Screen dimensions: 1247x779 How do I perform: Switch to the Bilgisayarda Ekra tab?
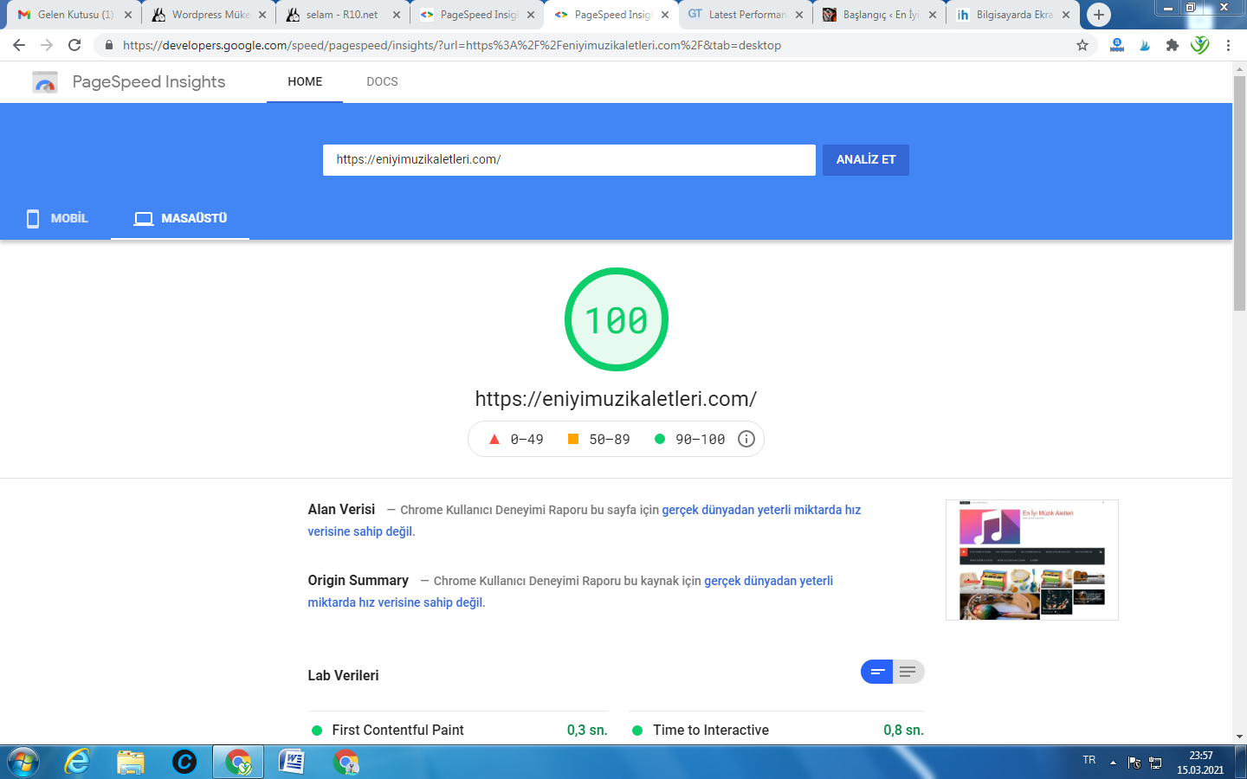[x=1013, y=15]
